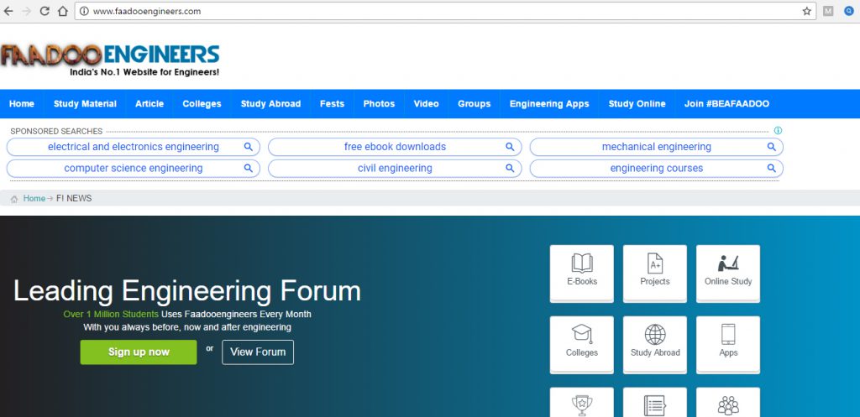Click the Home breadcrumb link
Screen dimensions: 860x417
[34, 199]
